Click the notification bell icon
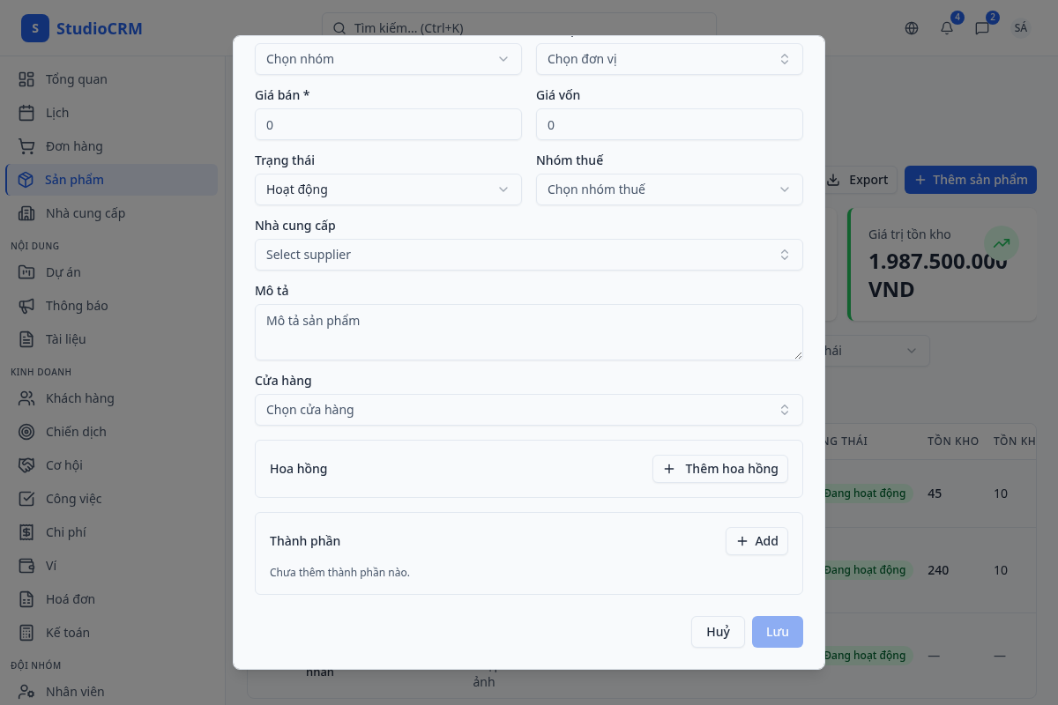1058x705 pixels. (947, 28)
